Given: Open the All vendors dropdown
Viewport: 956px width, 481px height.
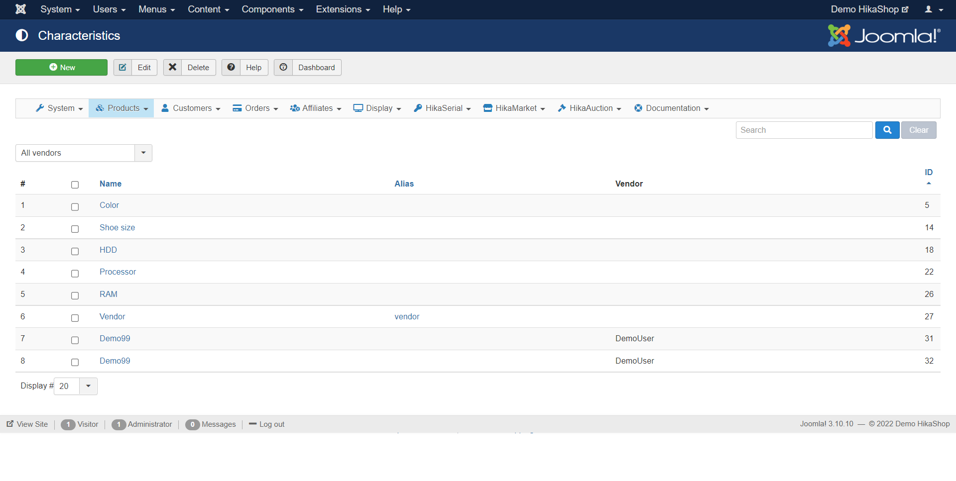Looking at the screenshot, I should (x=84, y=153).
